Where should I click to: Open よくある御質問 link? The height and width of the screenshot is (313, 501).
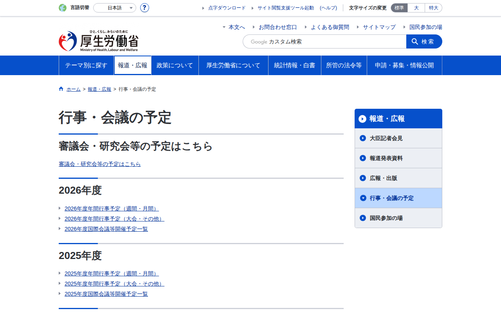pyautogui.click(x=330, y=27)
